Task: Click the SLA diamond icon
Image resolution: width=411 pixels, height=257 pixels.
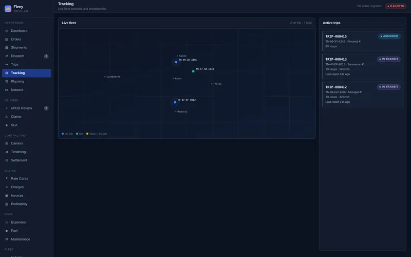Action: coord(7,125)
